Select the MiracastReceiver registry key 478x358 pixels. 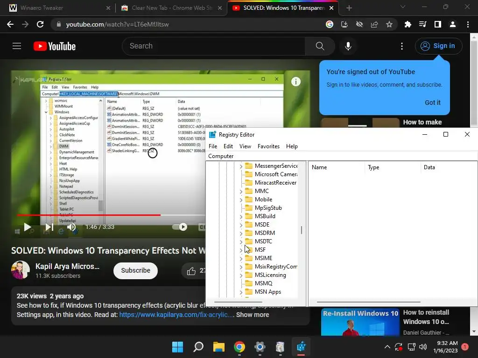(275, 183)
